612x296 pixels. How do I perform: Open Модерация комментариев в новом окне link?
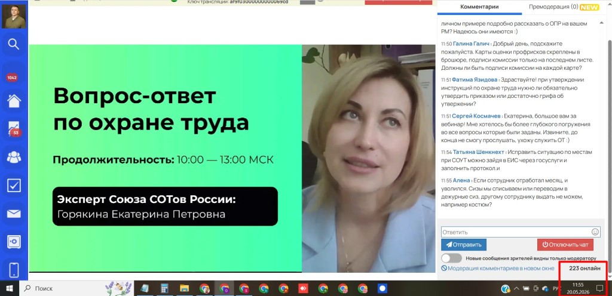point(498,269)
